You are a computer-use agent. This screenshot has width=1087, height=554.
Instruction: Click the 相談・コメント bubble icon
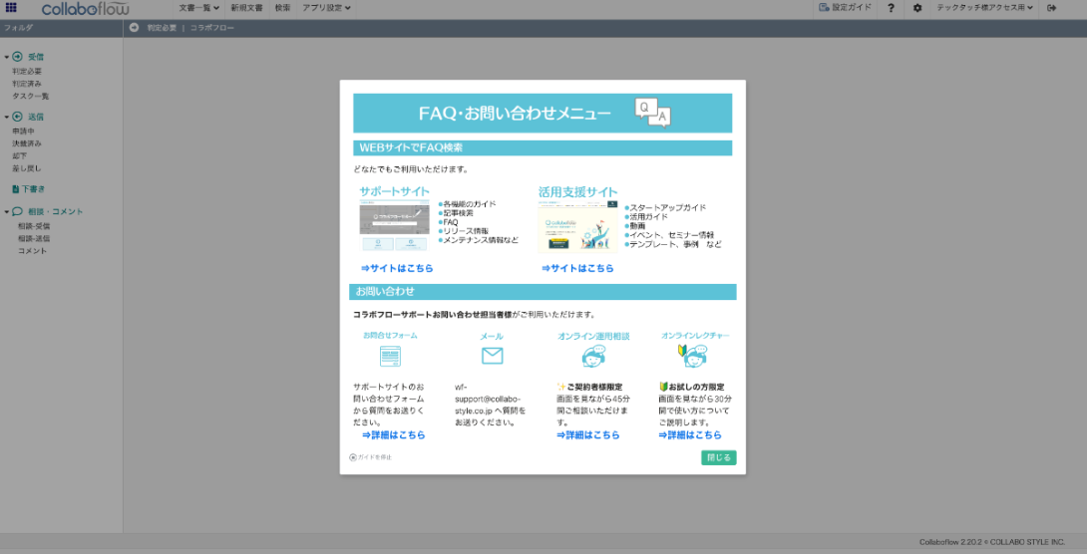coord(17,212)
